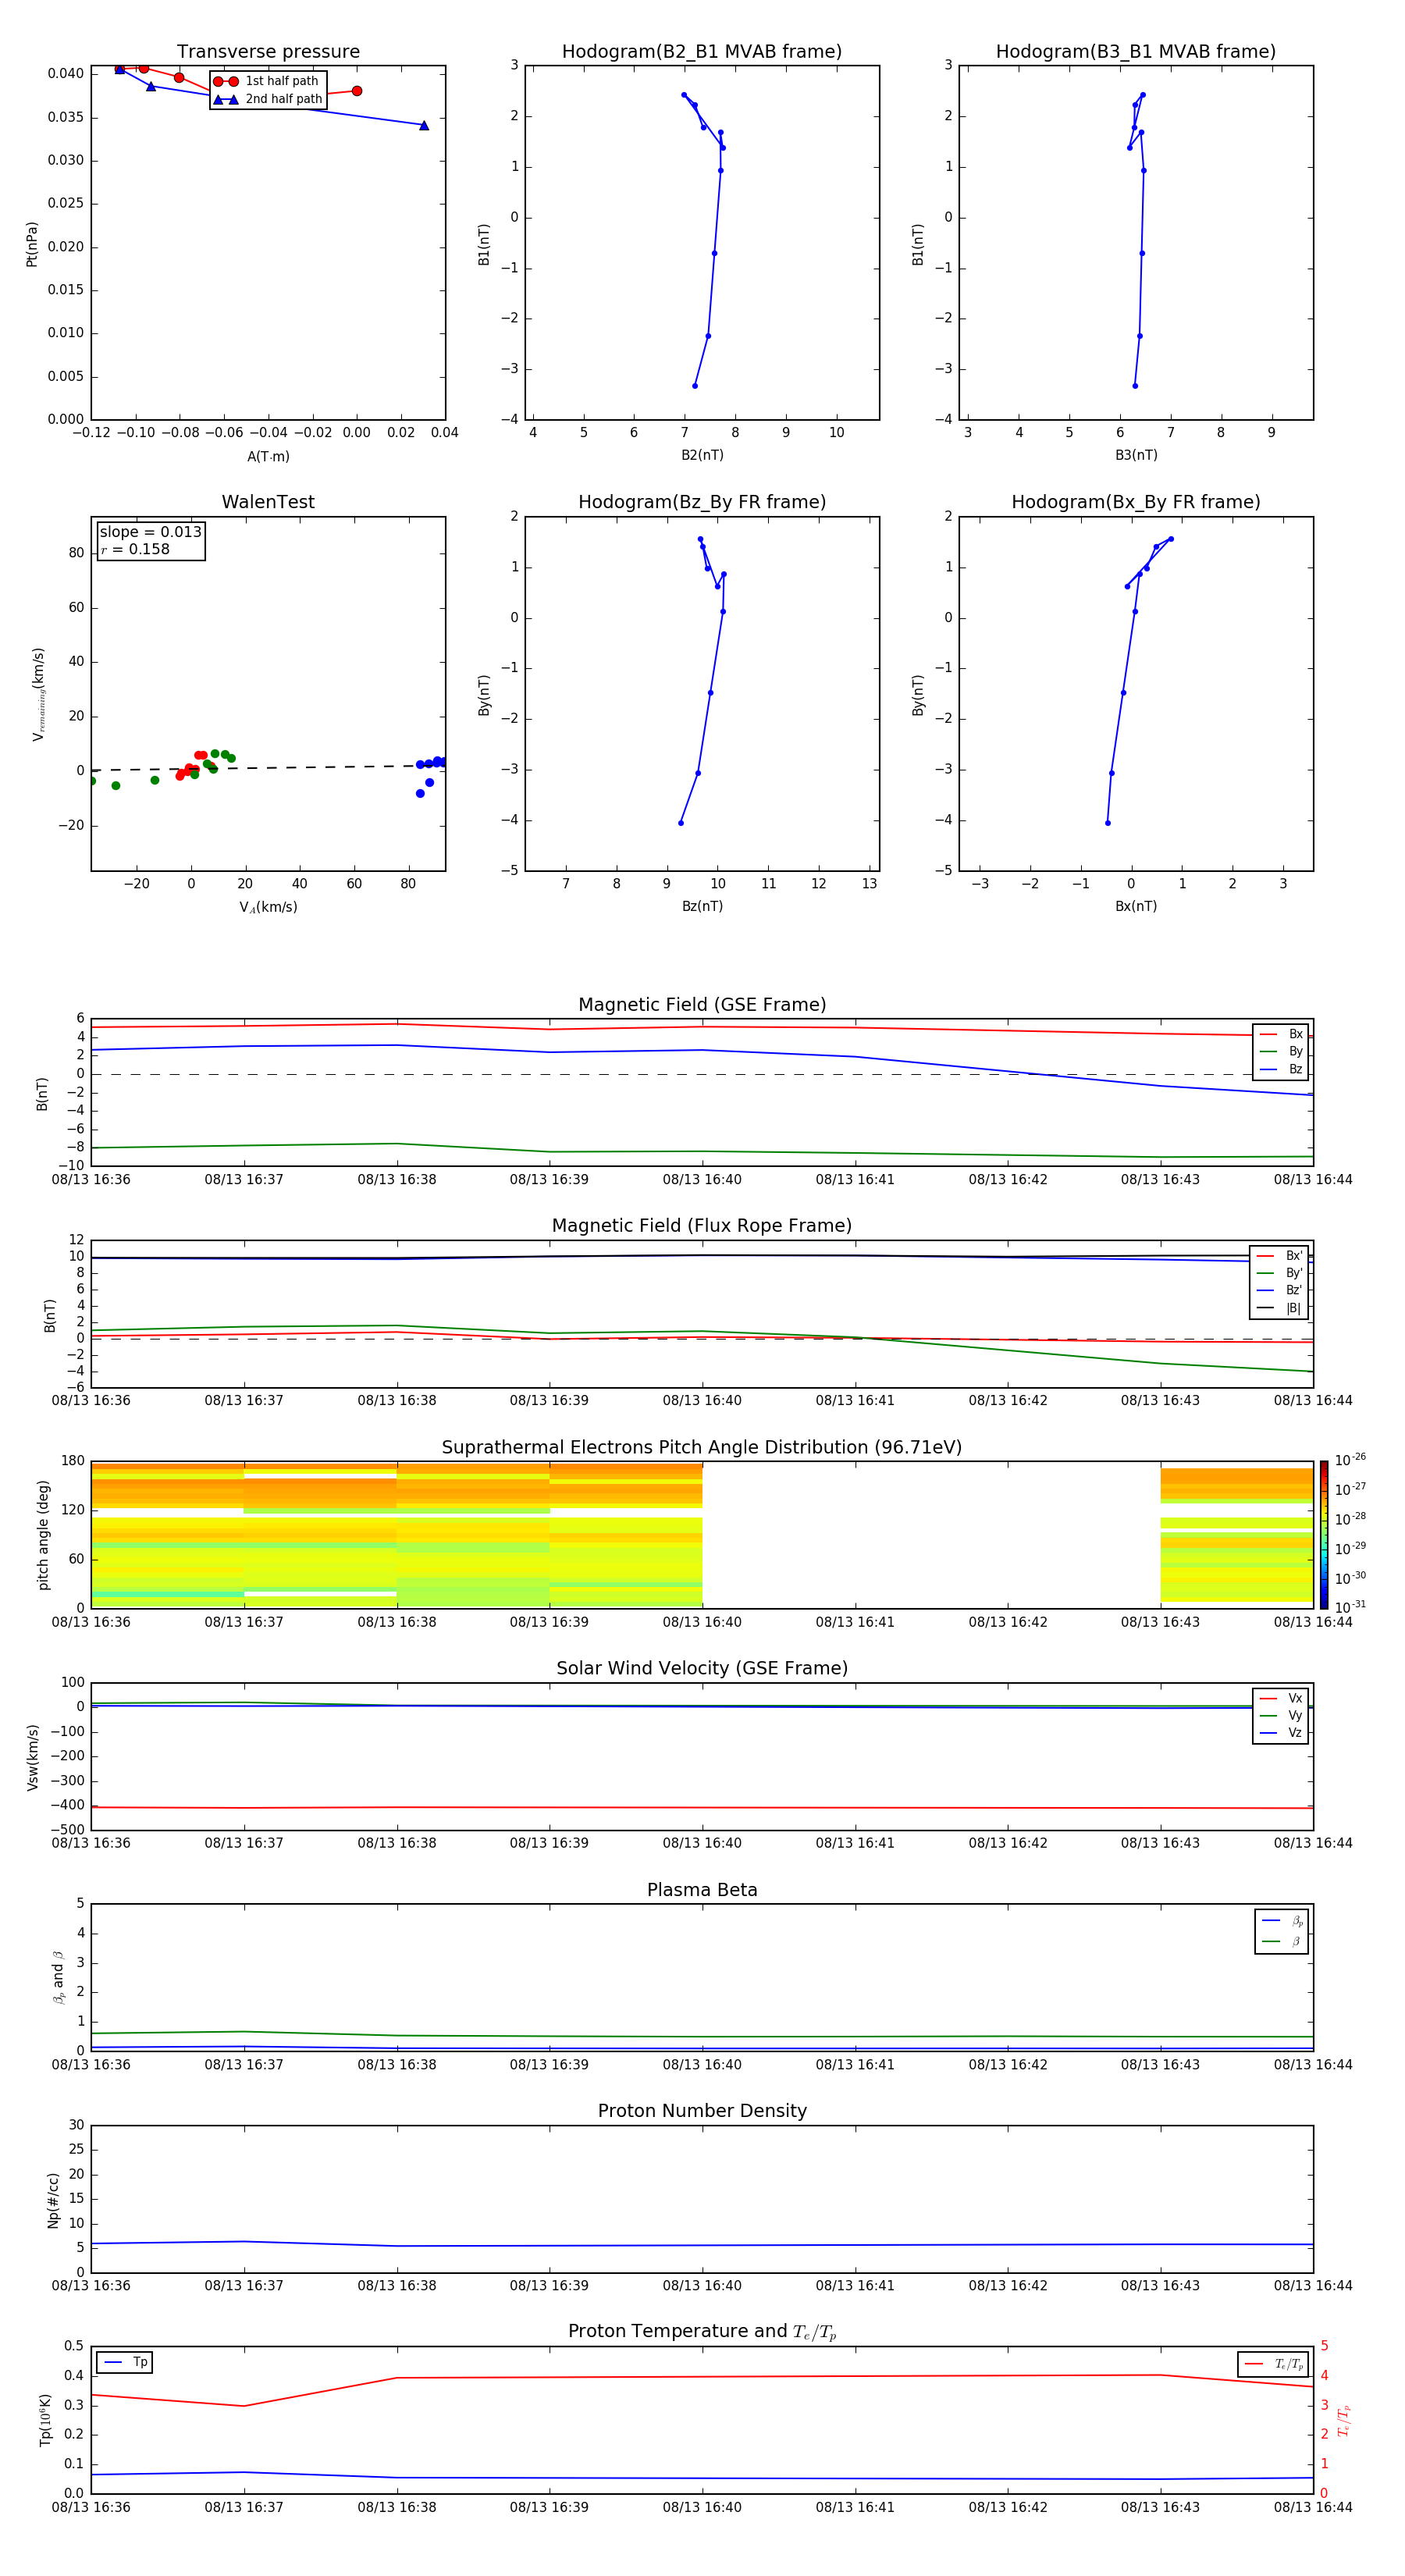This screenshot has height=2576, width=1405.
Task: Click the 'Solar Wind Velocity (GSE Frame)' title
Action: (702, 1669)
